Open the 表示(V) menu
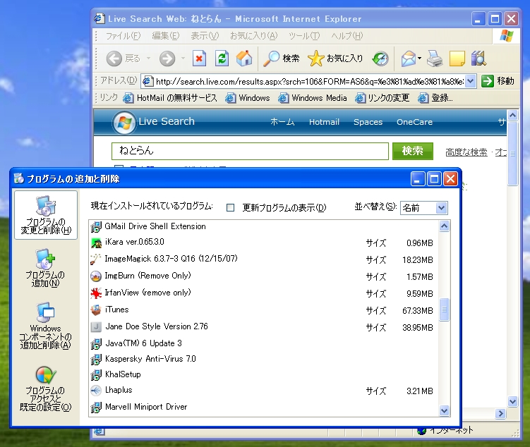 click(205, 36)
